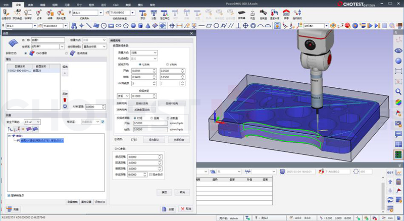
Task: Open the 安全平面 dropdown showing CP+Z
Action: 32,122
